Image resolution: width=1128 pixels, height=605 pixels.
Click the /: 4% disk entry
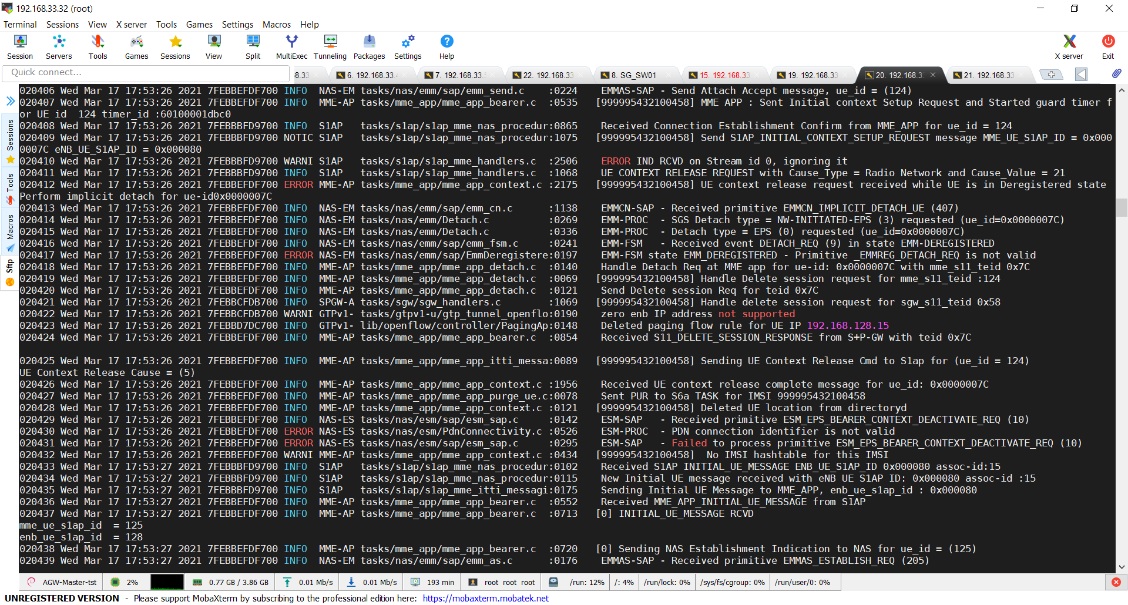(624, 582)
